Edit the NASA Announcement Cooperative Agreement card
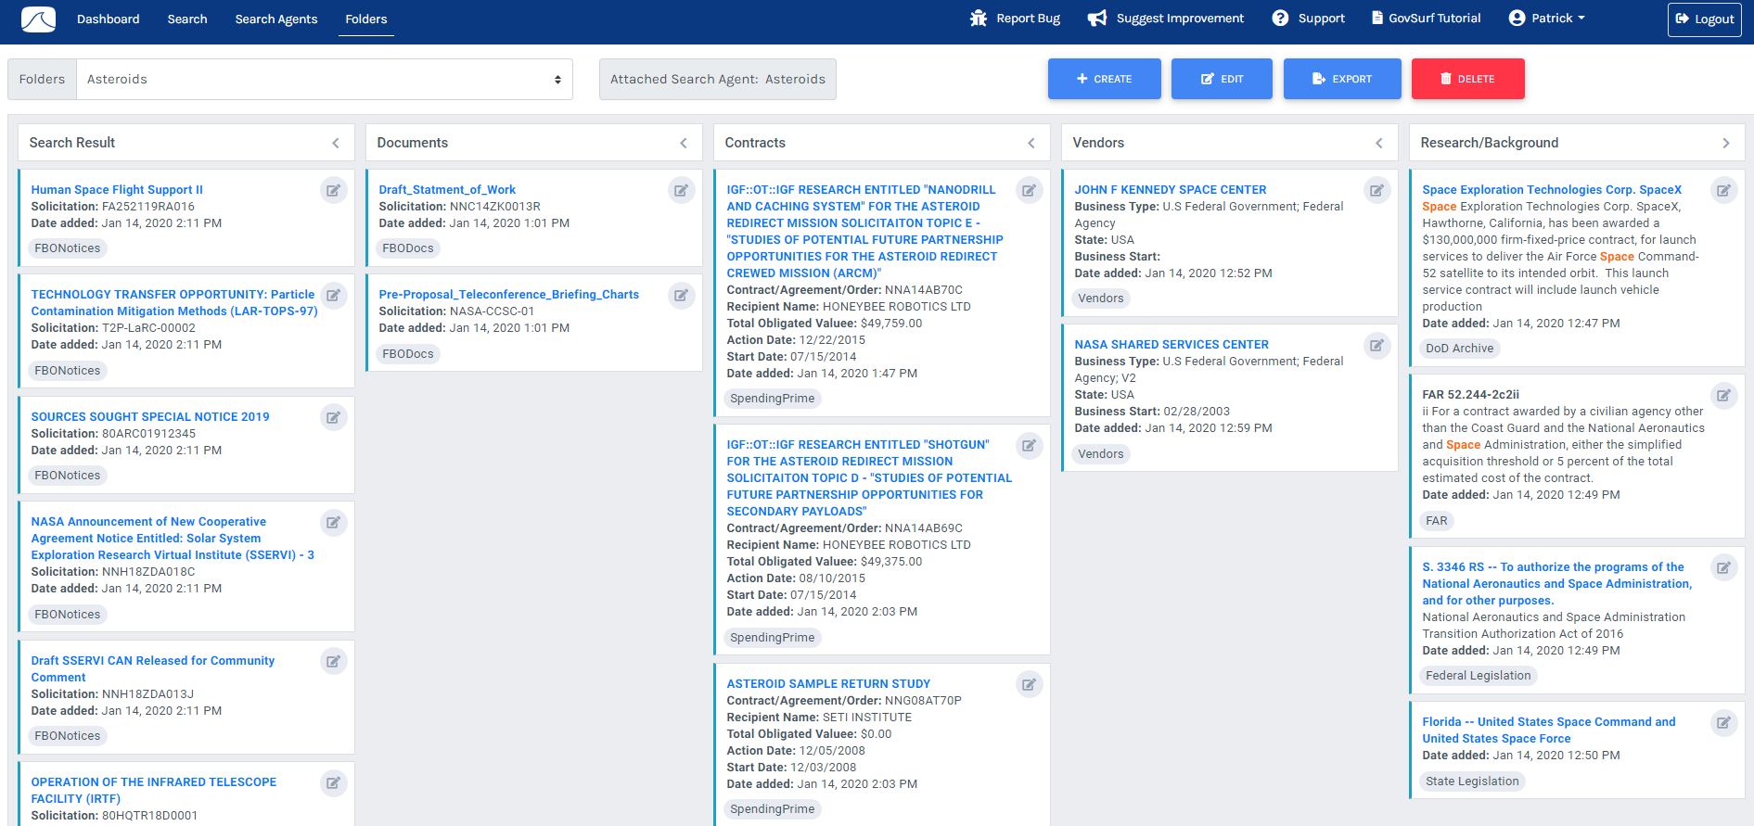 tap(333, 522)
